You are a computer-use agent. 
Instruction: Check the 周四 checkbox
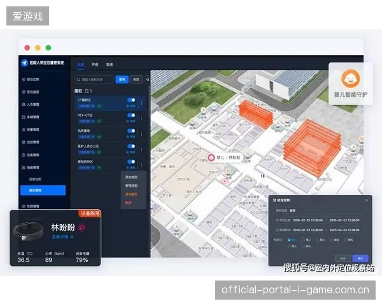(331, 240)
